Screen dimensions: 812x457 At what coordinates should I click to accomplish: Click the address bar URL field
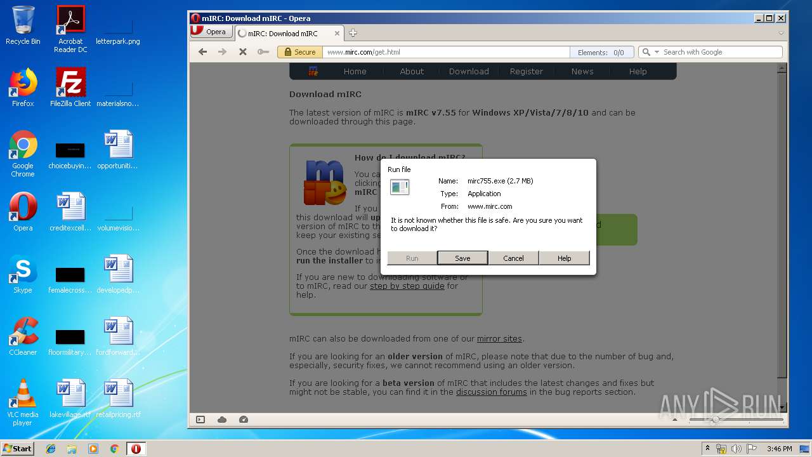coord(446,52)
